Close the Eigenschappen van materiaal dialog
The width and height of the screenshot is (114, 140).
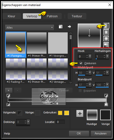pos(110,5)
